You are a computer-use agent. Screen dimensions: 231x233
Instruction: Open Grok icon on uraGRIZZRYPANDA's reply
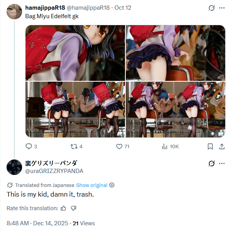coord(211,163)
